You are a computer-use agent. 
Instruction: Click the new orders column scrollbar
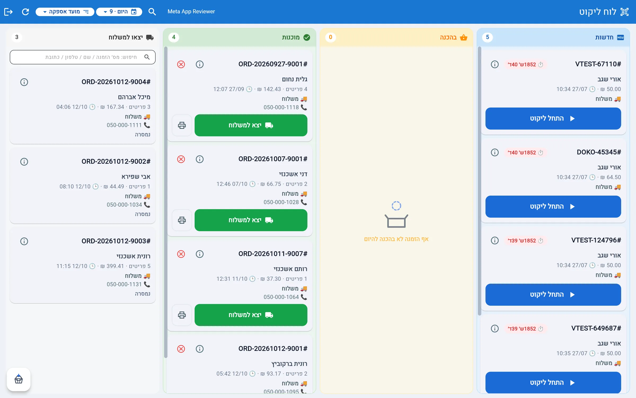pyautogui.click(x=479, y=181)
